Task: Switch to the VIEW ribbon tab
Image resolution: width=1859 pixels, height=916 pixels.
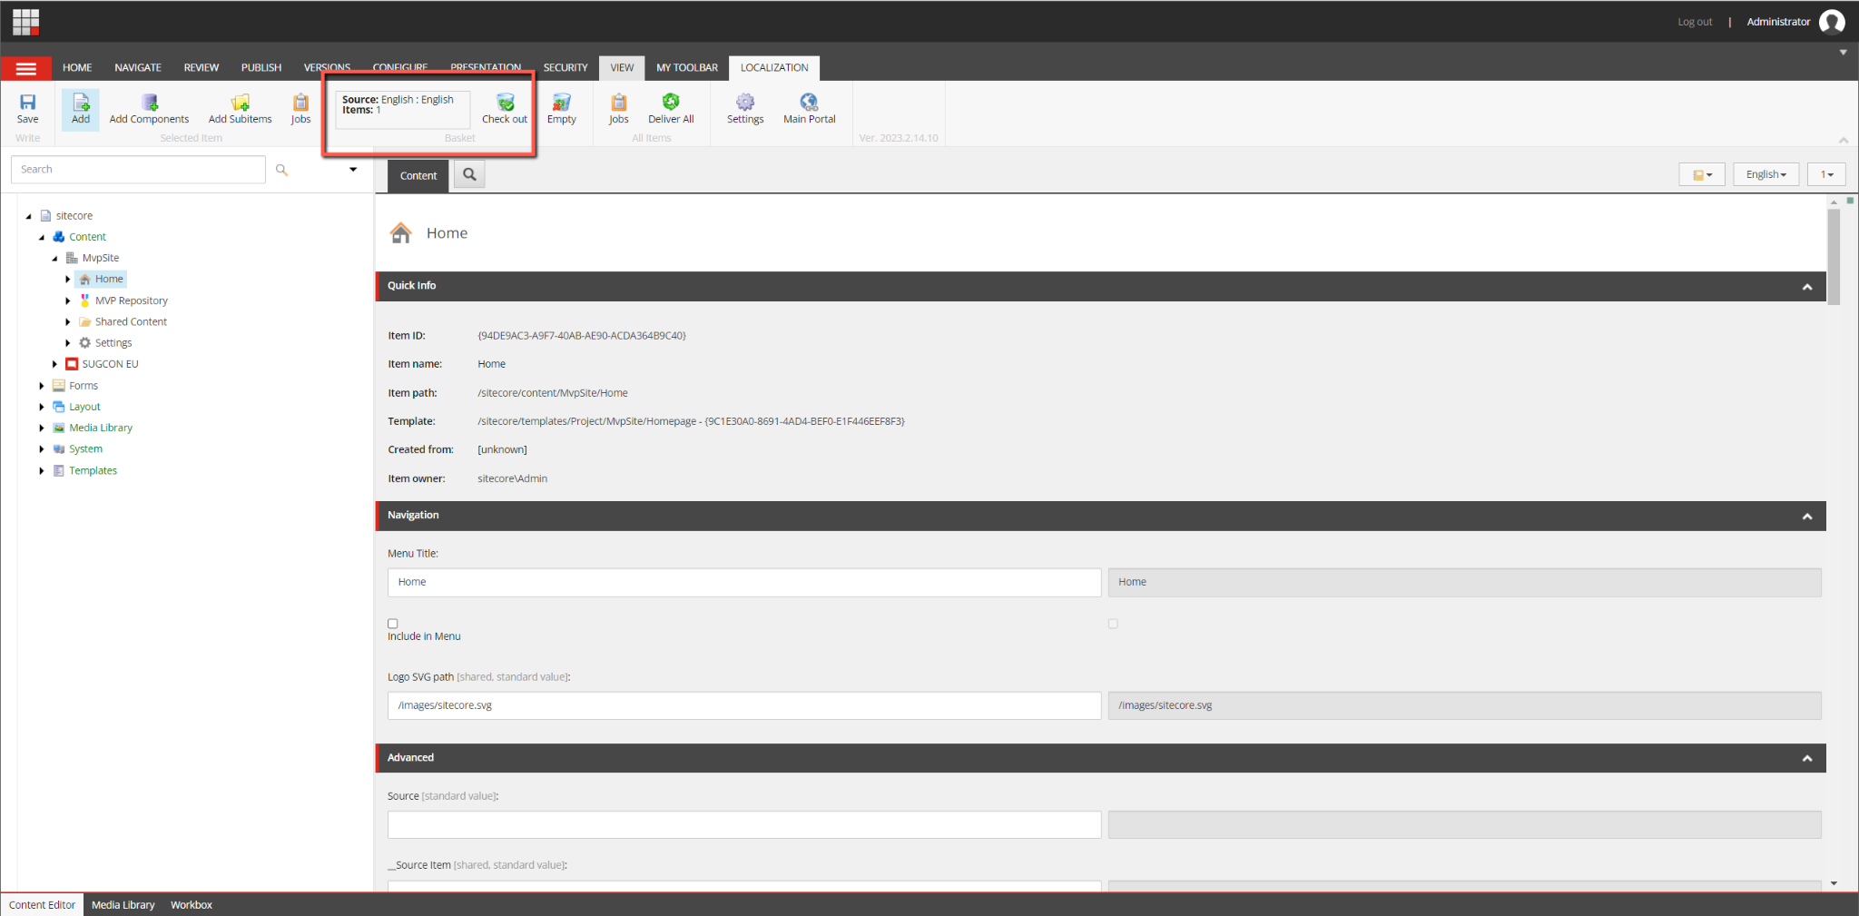Action: point(622,68)
